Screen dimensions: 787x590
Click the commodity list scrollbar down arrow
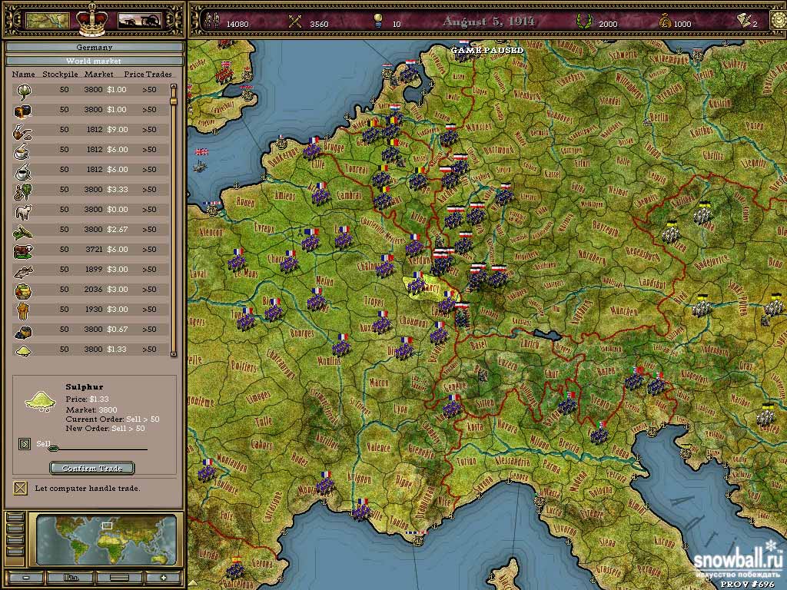tap(174, 353)
